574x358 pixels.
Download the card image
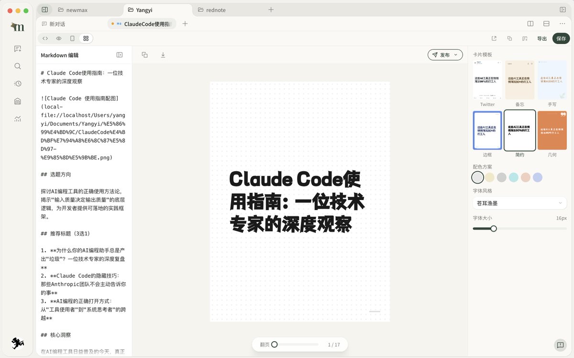tap(163, 55)
